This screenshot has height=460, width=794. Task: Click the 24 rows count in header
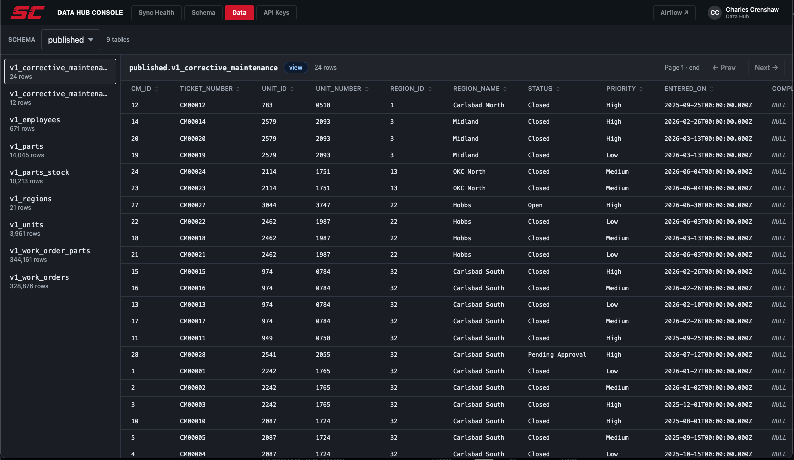325,68
